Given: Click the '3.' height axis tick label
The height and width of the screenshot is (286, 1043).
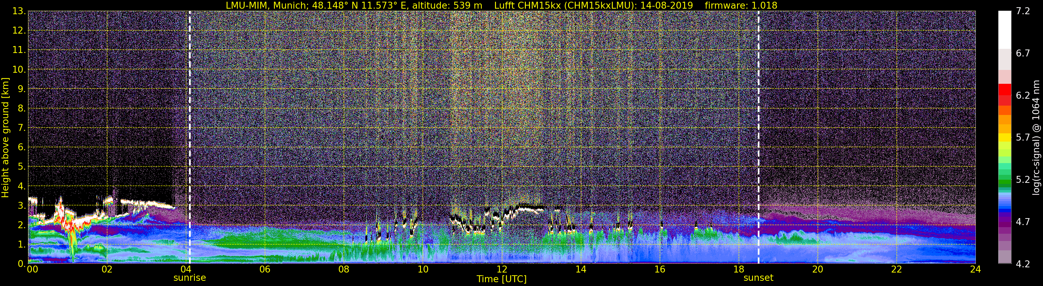Looking at the screenshot, I should click(x=22, y=205).
